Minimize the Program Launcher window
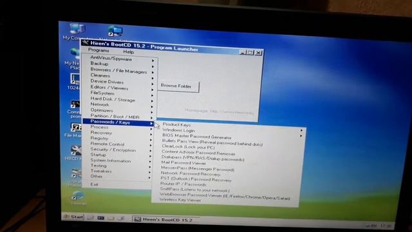This screenshot has height=232, width=412. (x=243, y=53)
